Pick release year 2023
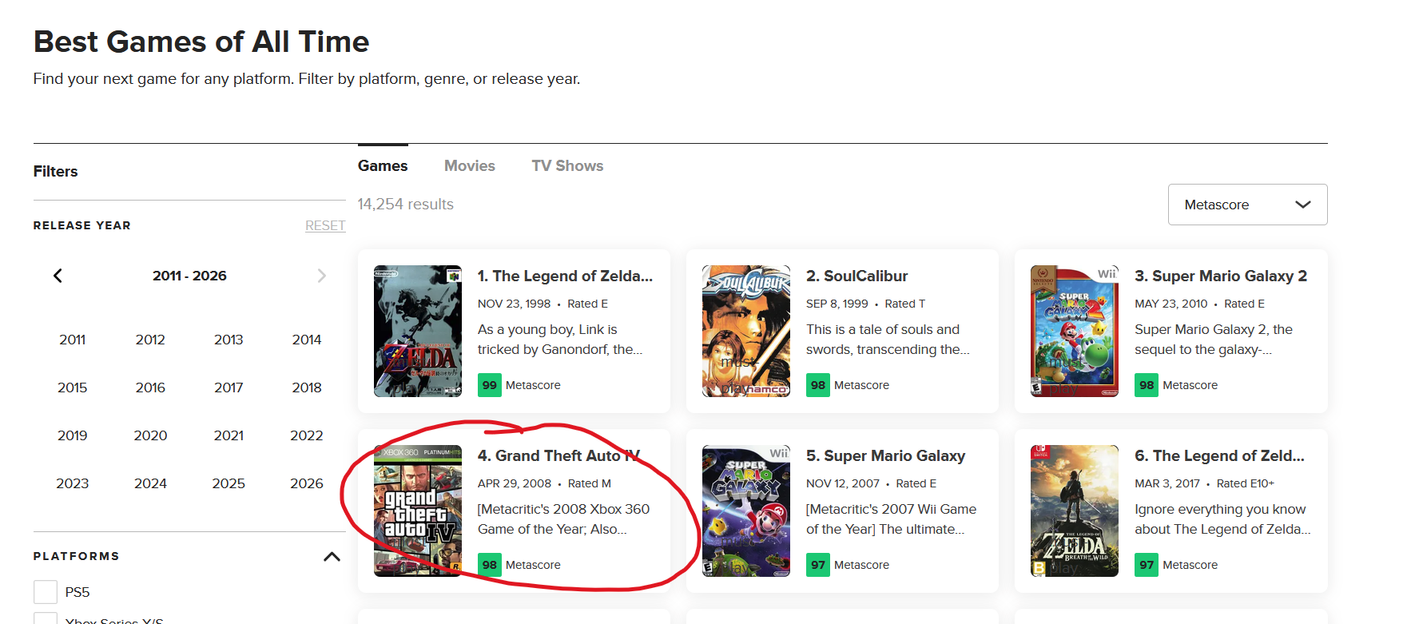1411x624 pixels. point(72,483)
